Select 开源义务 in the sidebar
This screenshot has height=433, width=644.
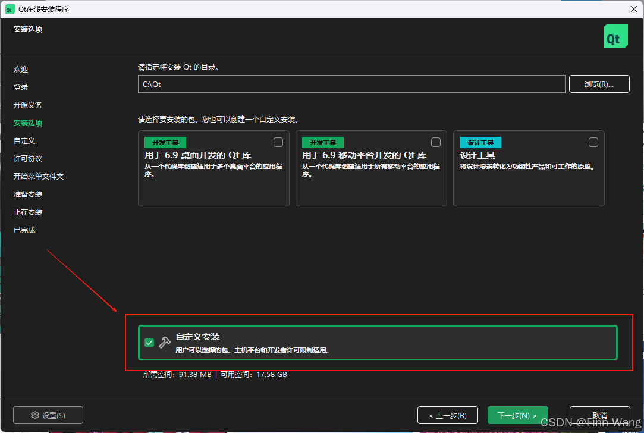[28, 105]
